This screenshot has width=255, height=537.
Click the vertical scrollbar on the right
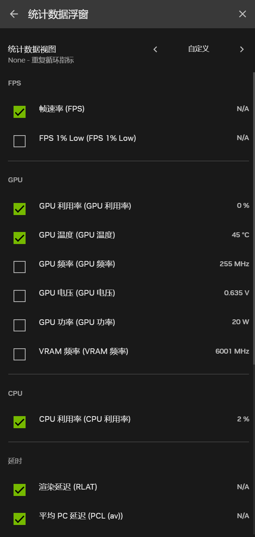(253, 218)
